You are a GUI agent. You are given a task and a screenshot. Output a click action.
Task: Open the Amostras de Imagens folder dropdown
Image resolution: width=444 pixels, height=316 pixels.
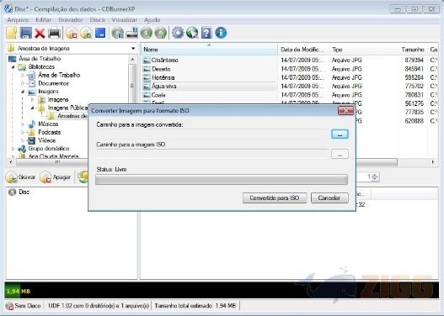point(133,48)
